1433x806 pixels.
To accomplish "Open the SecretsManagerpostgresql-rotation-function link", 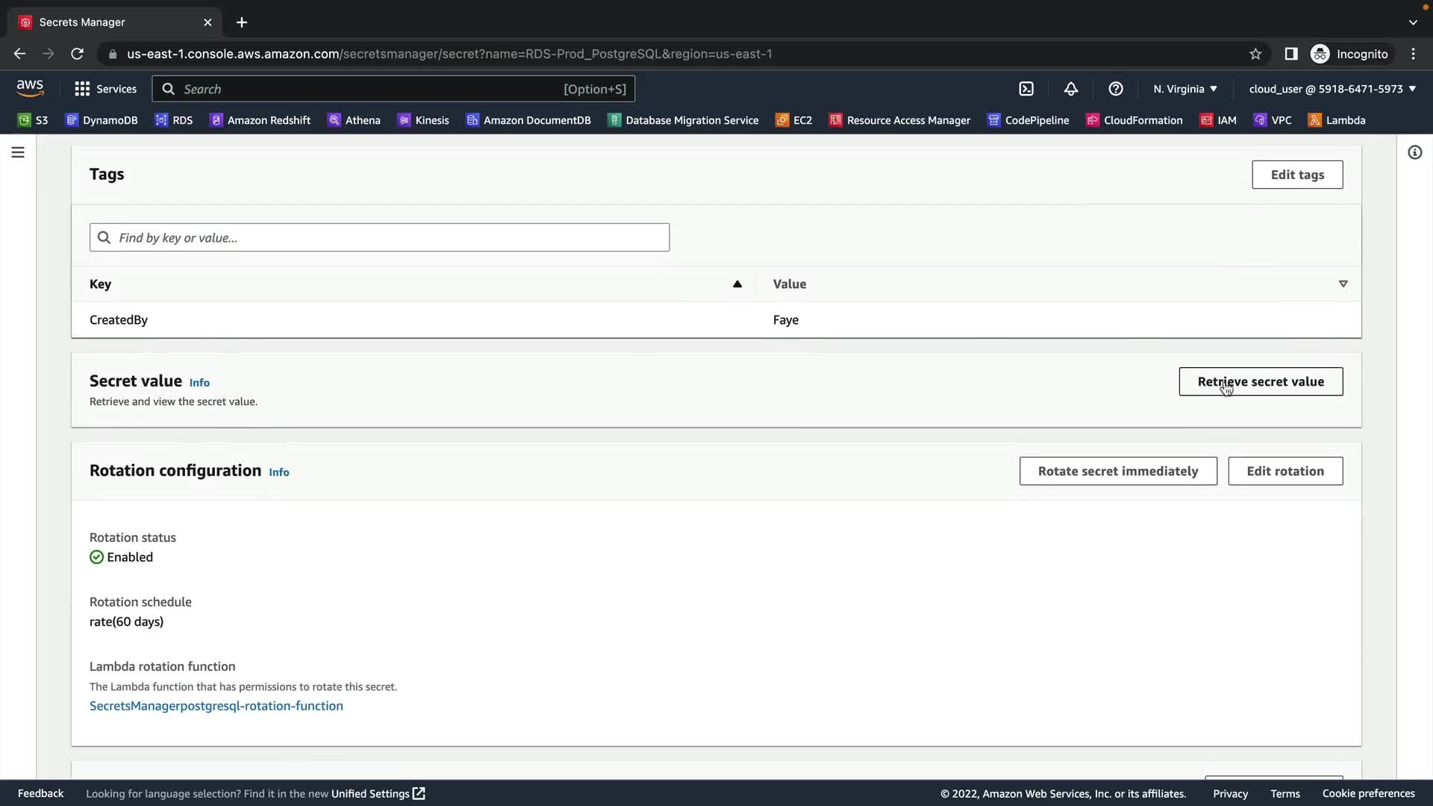I will click(x=216, y=706).
